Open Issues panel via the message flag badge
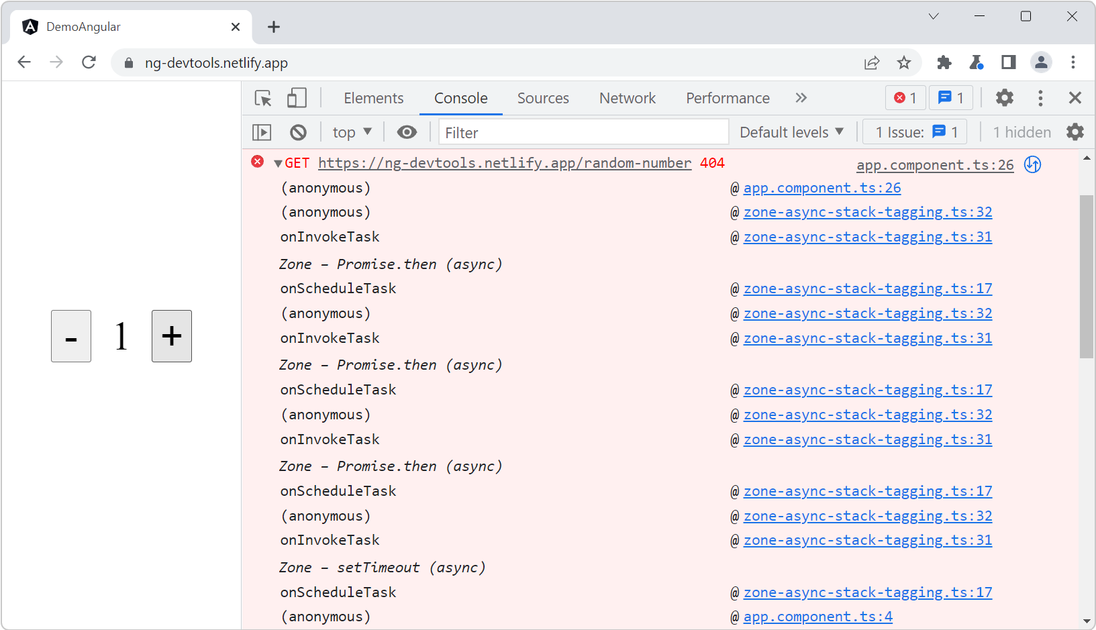 point(950,98)
